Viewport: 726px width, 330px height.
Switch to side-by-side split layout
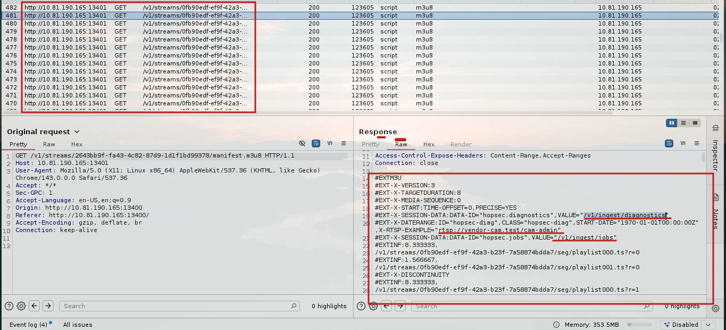coord(672,123)
